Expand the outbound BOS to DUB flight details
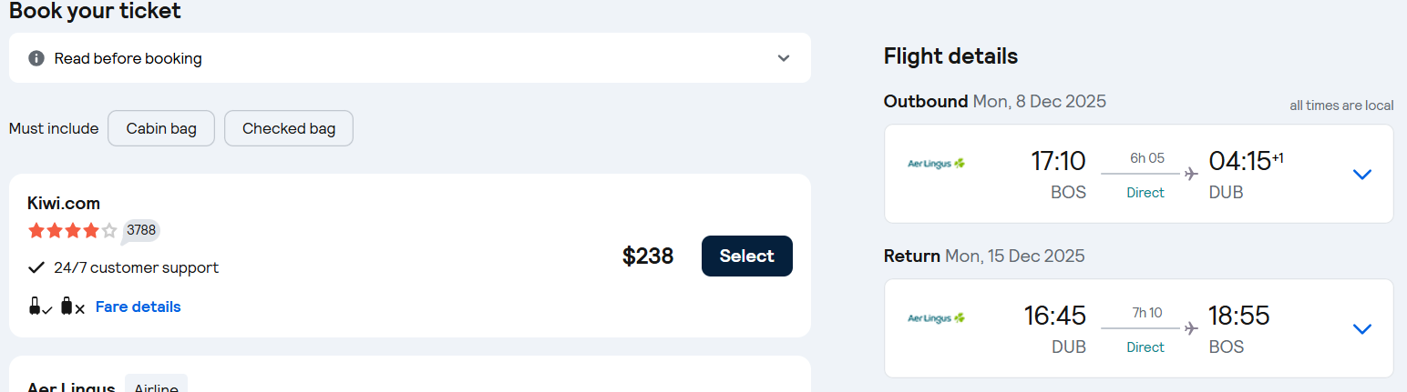Screen dimensions: 1407x392 [x=1361, y=174]
